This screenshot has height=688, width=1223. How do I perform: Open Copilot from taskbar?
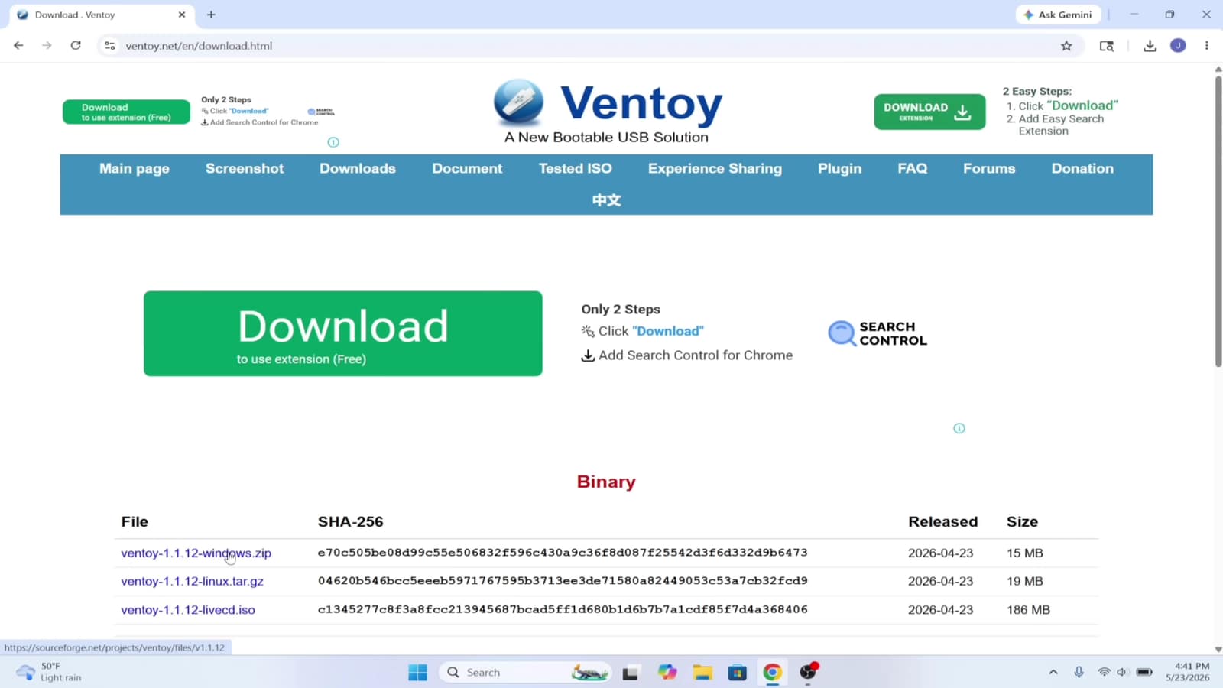pos(667,673)
